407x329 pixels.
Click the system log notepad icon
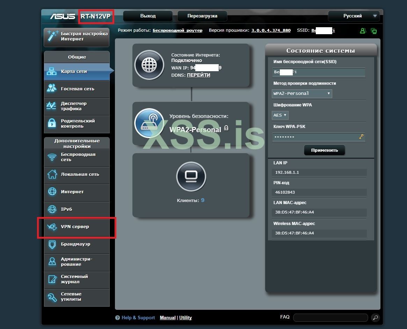pyautogui.click(x=52, y=279)
